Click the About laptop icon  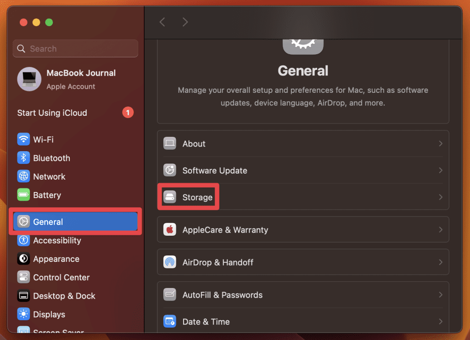point(170,143)
